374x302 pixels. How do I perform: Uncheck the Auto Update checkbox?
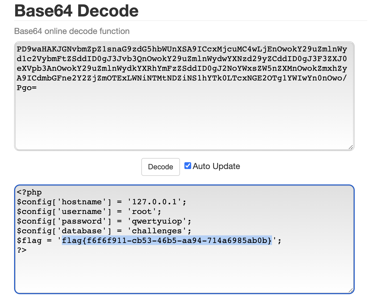(x=188, y=166)
